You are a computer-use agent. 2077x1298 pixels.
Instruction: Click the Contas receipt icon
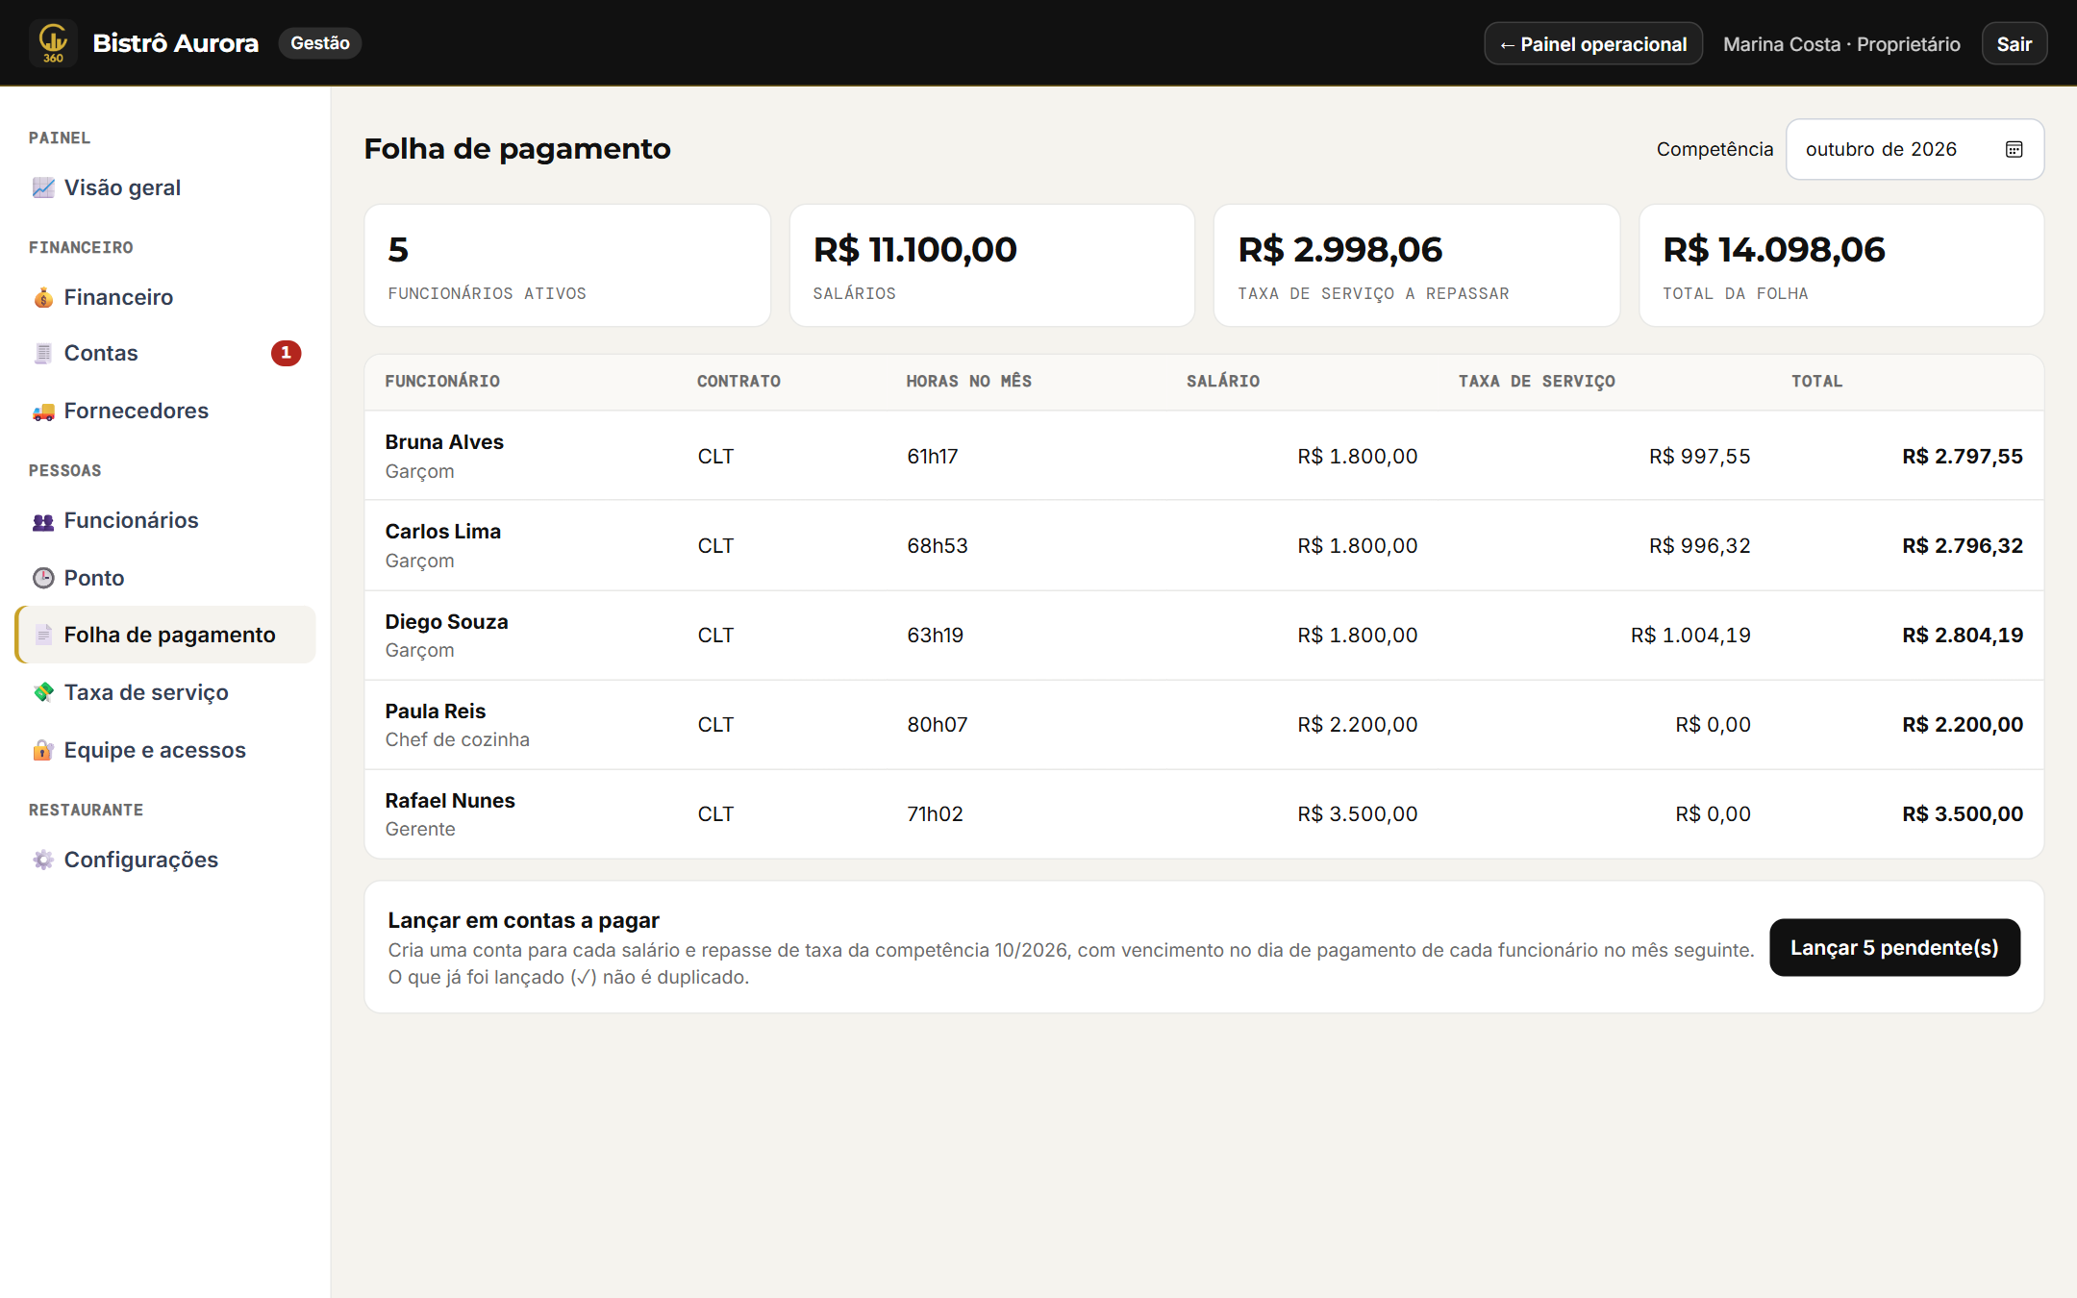click(43, 353)
